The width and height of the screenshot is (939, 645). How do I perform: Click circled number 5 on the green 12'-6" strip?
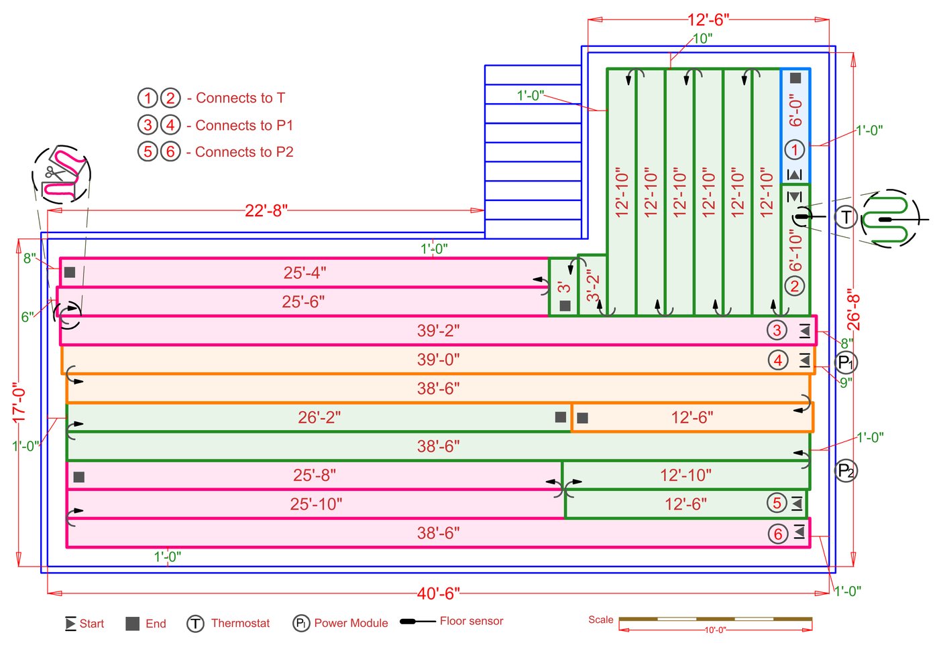(777, 503)
